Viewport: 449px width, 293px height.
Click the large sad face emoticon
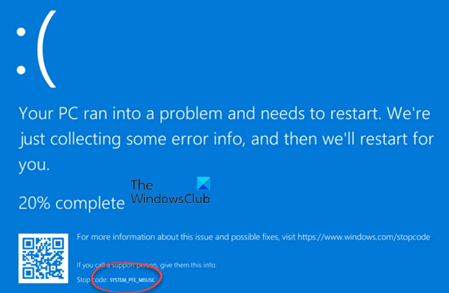[x=36, y=49]
